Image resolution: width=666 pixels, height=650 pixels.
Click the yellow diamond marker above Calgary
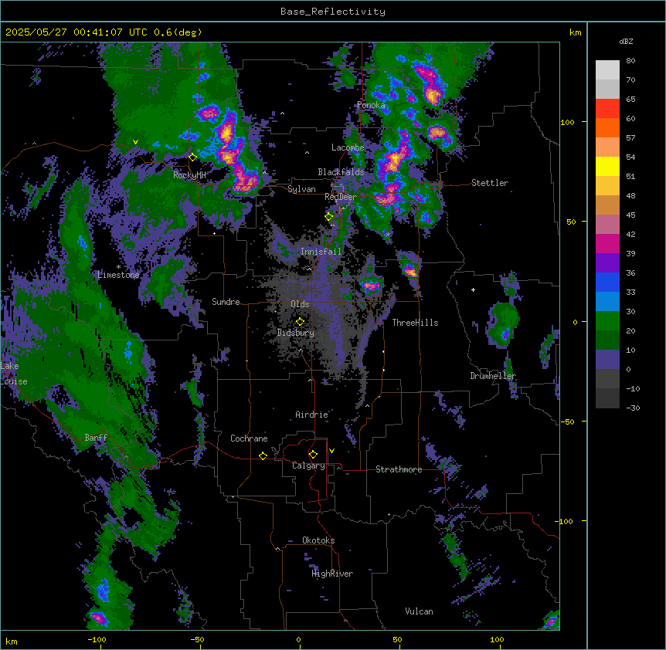313,455
